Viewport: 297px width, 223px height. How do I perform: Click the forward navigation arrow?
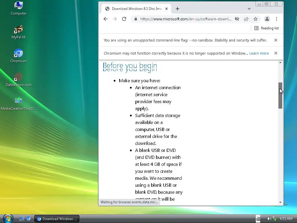[x=115, y=19]
